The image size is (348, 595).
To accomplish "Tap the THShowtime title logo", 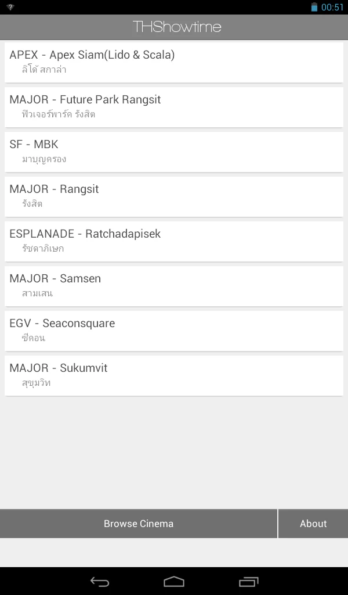I will coord(177,27).
